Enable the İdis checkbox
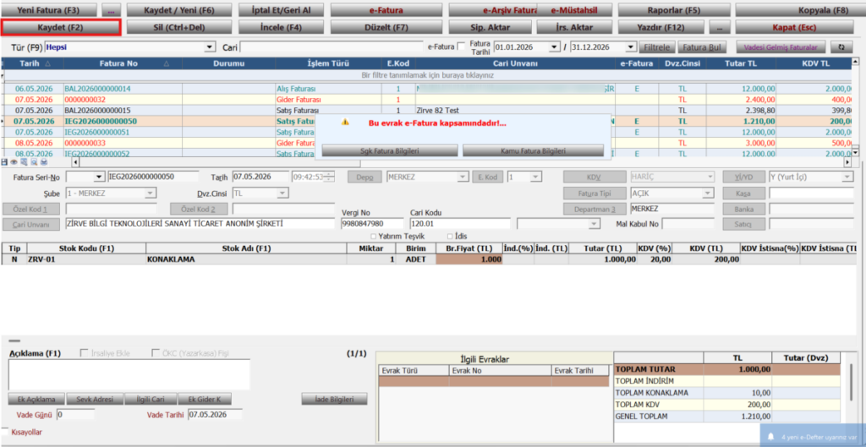 [449, 237]
